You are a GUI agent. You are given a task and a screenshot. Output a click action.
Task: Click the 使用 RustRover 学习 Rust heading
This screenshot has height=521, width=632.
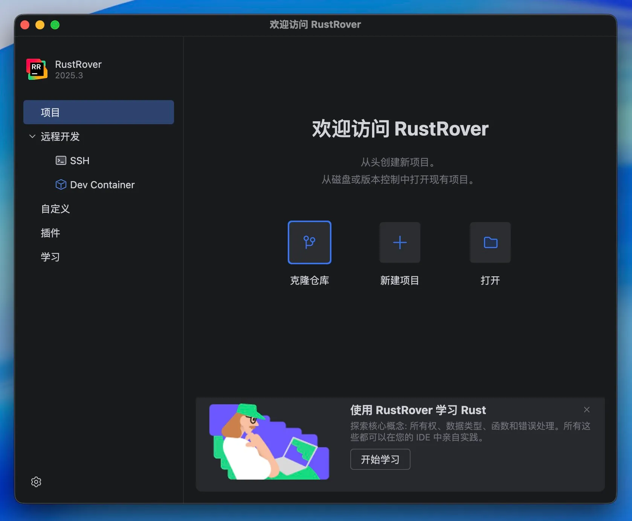tap(418, 410)
